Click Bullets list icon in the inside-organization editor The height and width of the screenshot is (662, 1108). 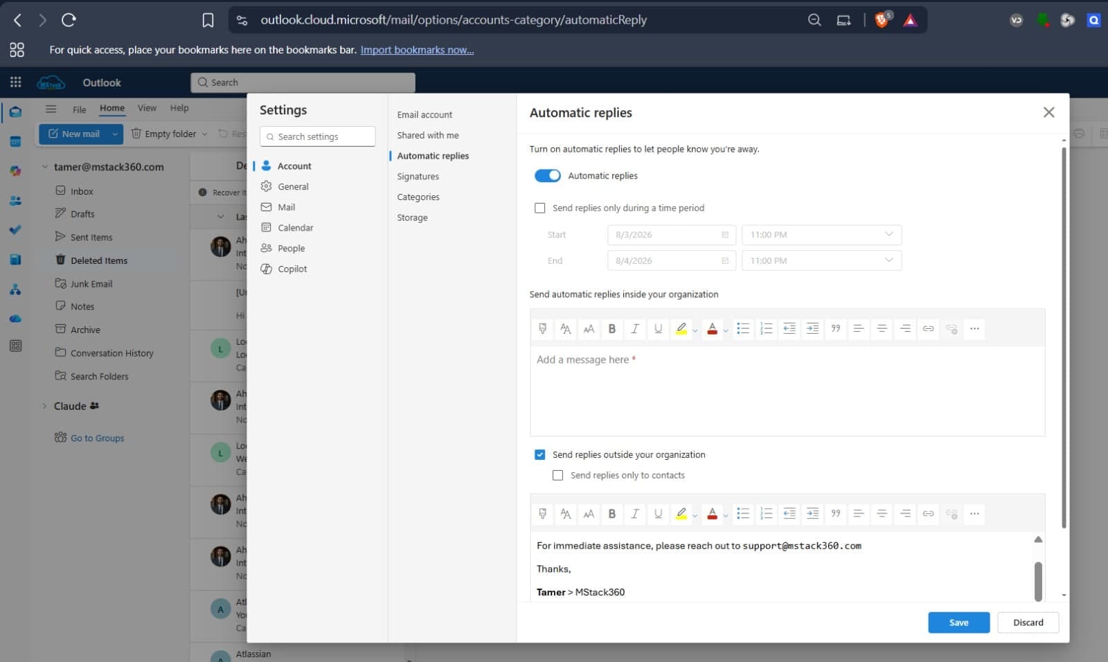743,329
